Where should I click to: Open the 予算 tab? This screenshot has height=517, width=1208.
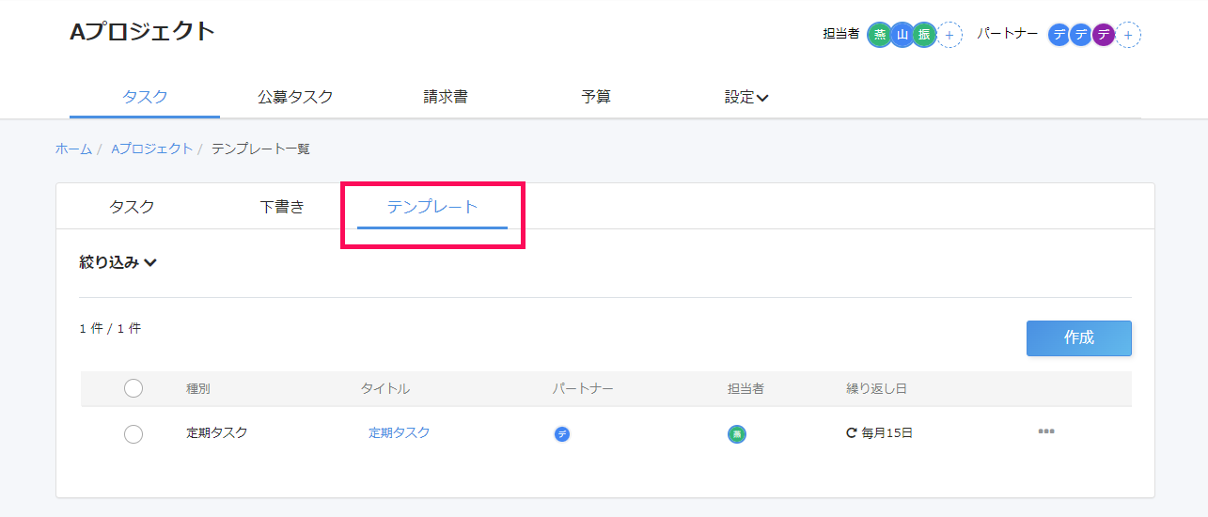tap(596, 97)
